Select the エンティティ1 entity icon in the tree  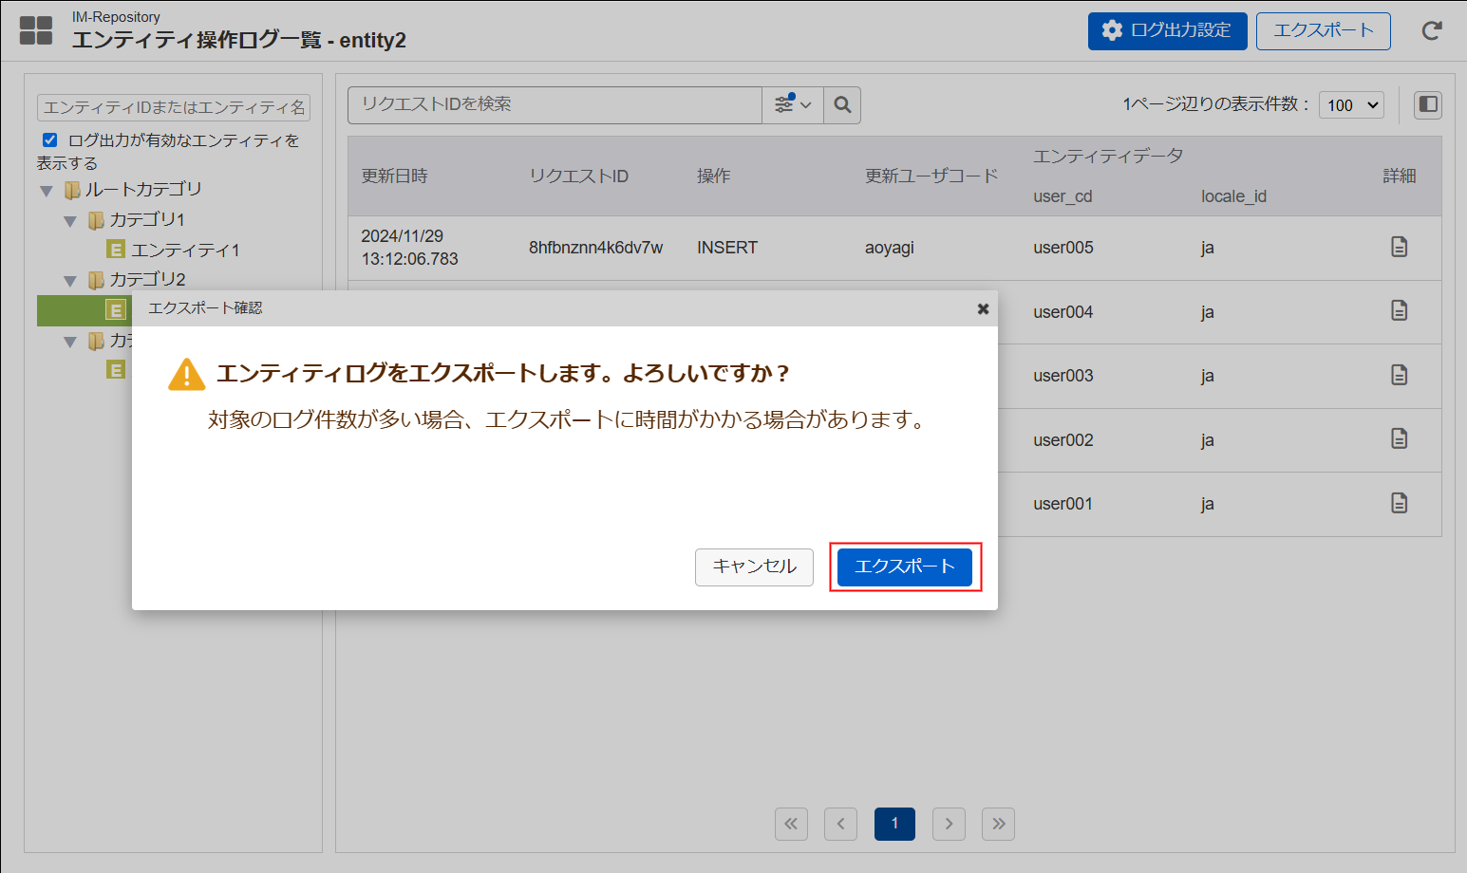click(x=116, y=250)
